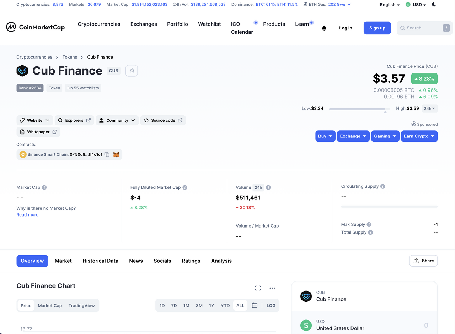Open the Earn Crypto dropdown

click(419, 136)
